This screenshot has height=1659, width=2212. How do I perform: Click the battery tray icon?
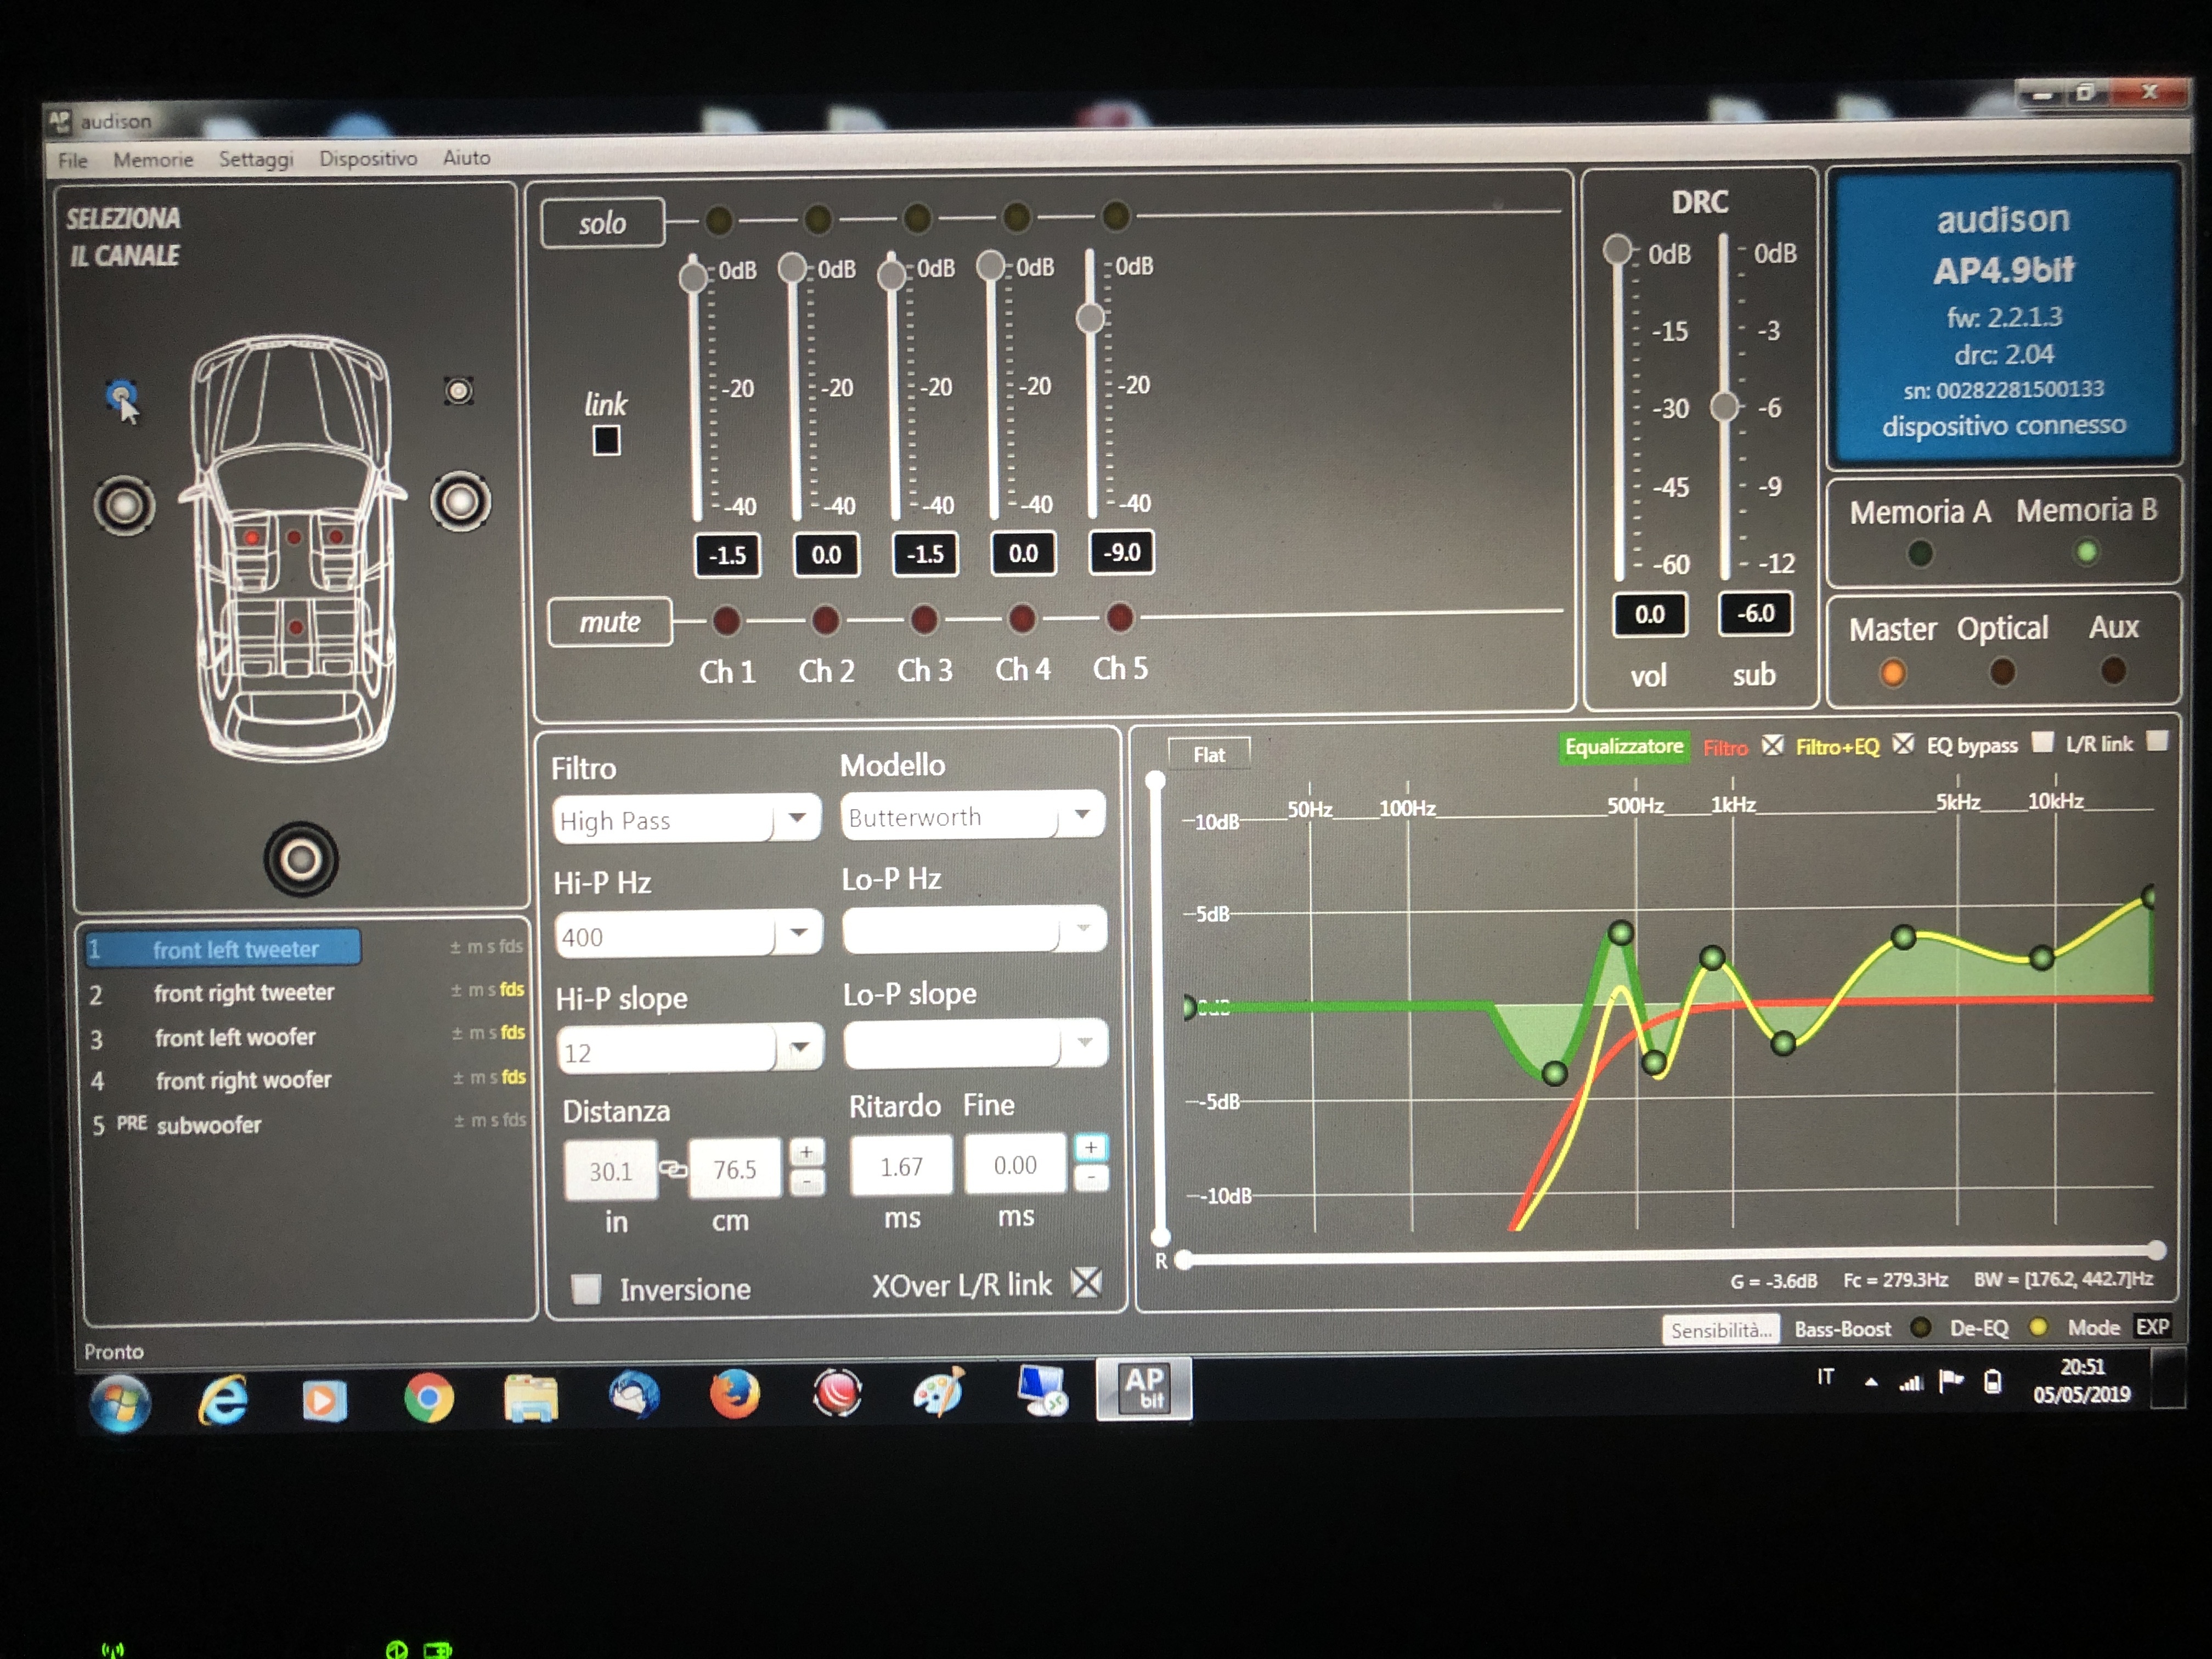1993,1381
